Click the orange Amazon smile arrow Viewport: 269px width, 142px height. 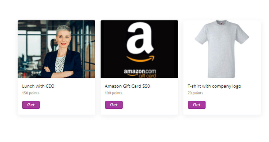[x=140, y=59]
